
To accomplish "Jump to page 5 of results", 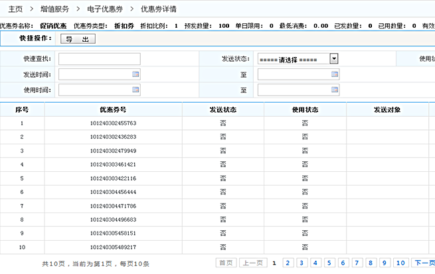I will pyautogui.click(x=328, y=263).
